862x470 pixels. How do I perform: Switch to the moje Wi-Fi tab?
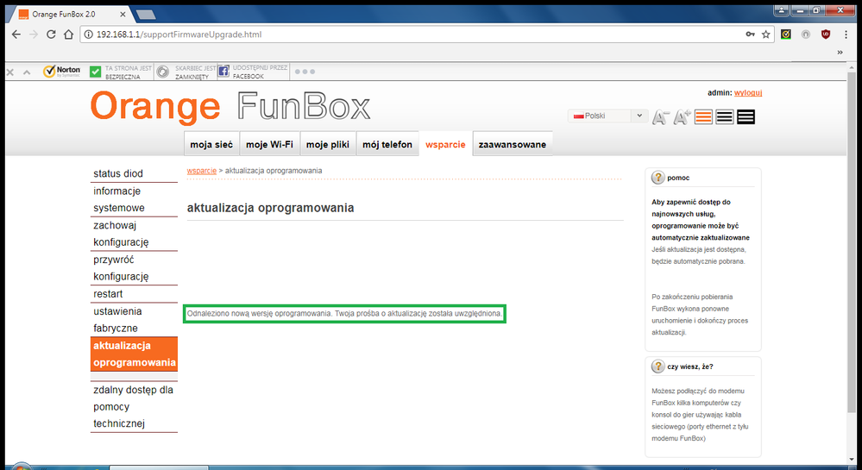coord(269,144)
